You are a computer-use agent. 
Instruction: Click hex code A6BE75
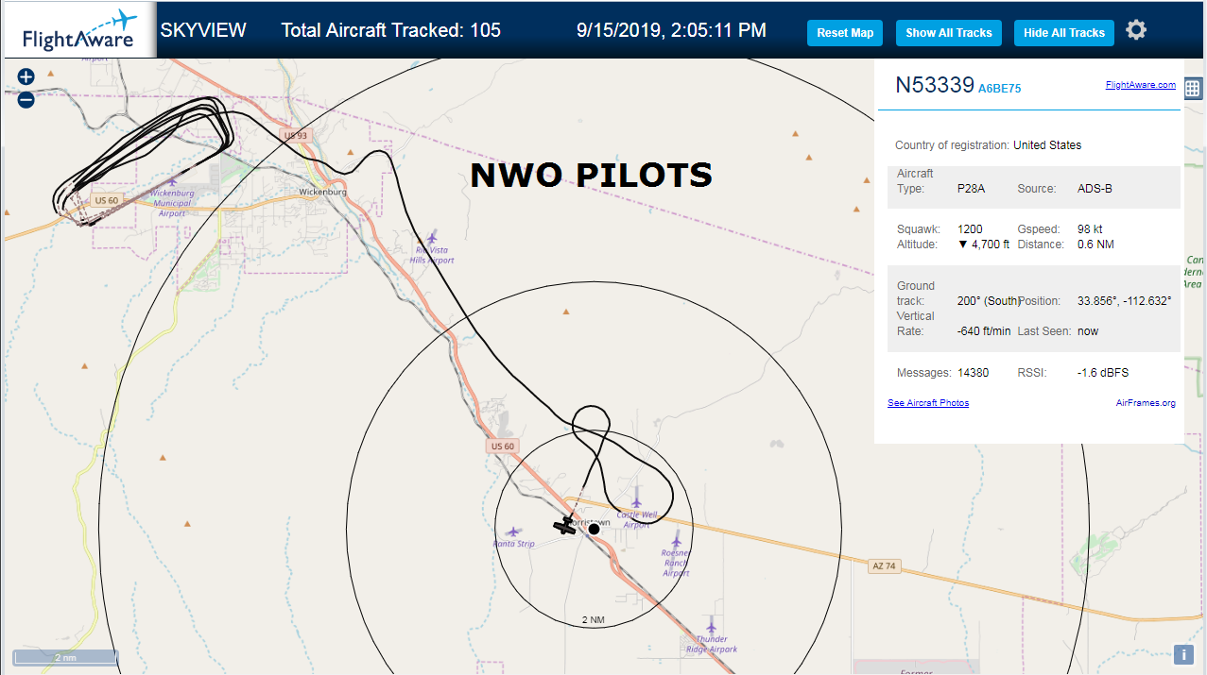coord(999,89)
